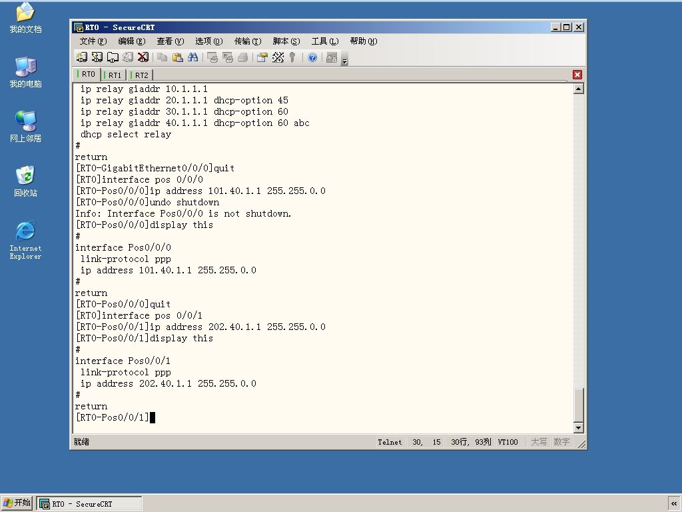This screenshot has height=512, width=682.
Task: Open the 编辑(E) menu
Action: click(x=131, y=41)
